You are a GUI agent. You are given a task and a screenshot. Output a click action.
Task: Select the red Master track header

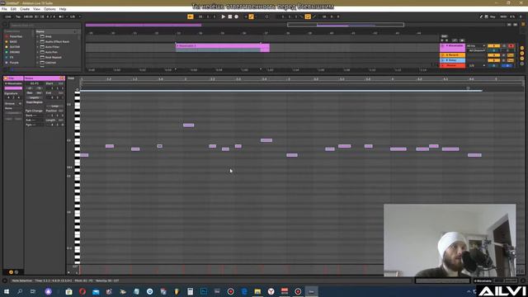pyautogui.click(x=453, y=65)
